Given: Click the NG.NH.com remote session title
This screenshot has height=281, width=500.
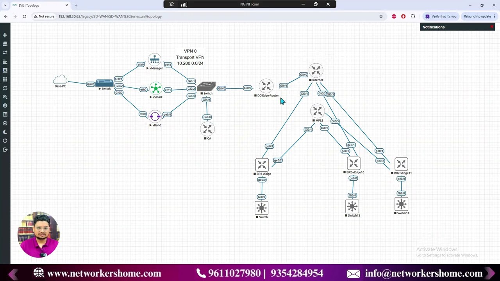Looking at the screenshot, I should tap(250, 4).
